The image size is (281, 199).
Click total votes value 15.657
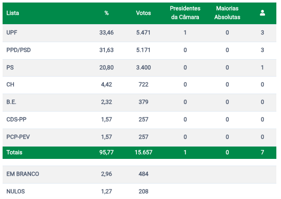point(144,152)
